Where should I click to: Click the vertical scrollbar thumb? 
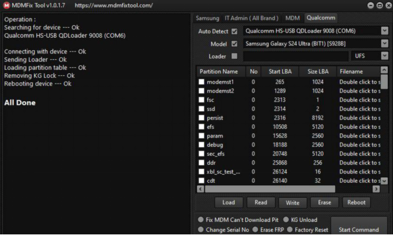pyautogui.click(x=384, y=81)
